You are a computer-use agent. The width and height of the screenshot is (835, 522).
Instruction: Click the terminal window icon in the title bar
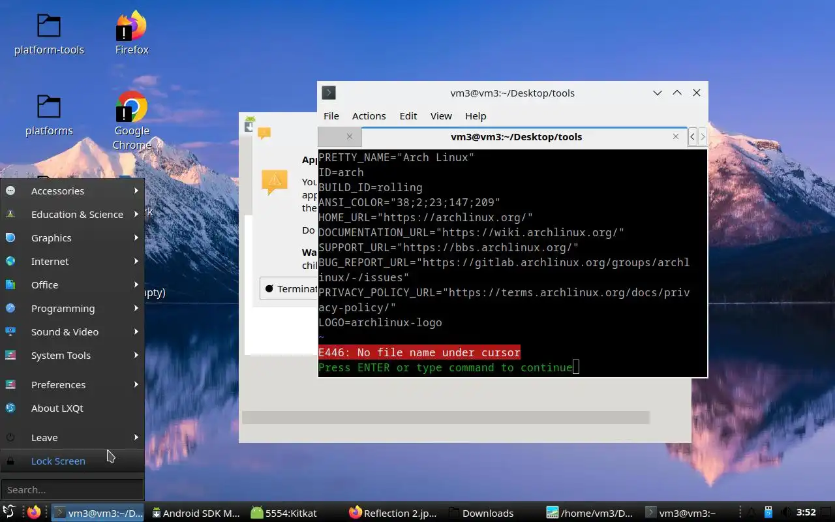(x=329, y=93)
